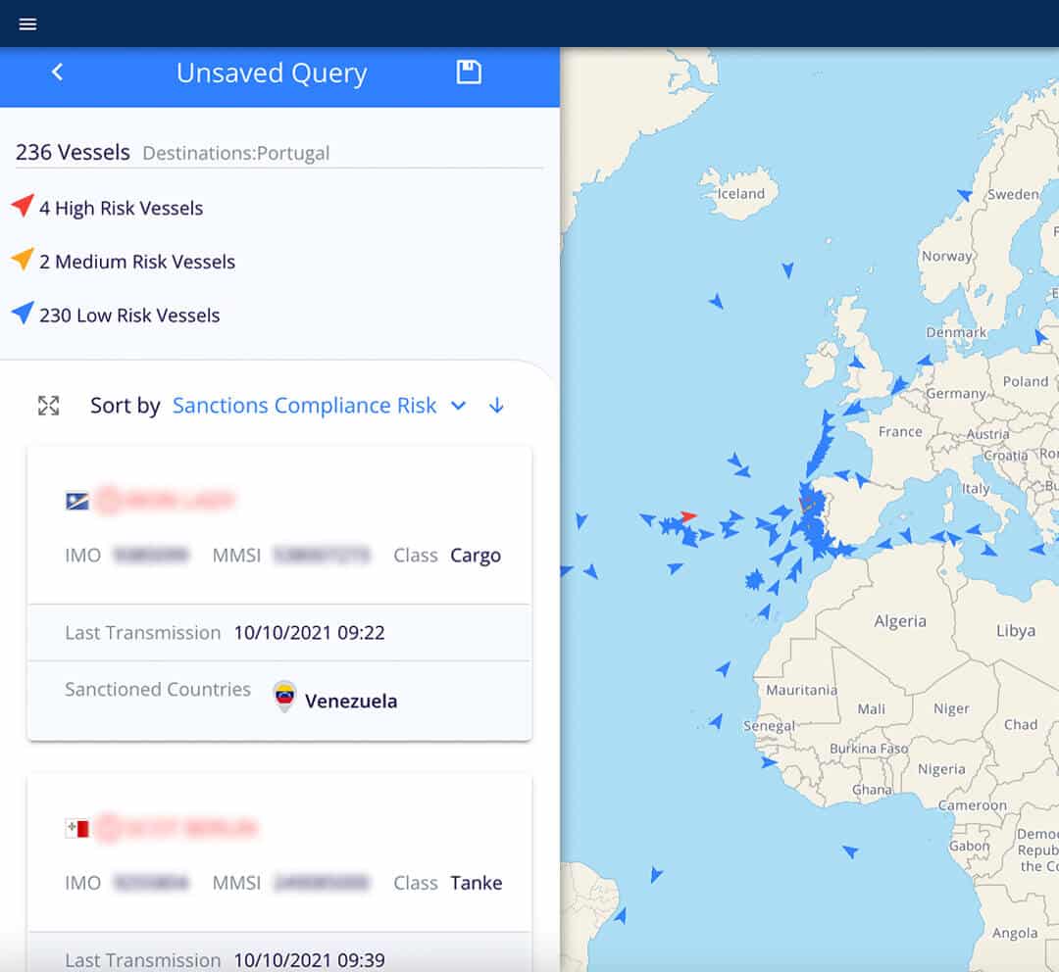Click the Unsaved Query title
This screenshot has height=972, width=1059.
coord(272,73)
